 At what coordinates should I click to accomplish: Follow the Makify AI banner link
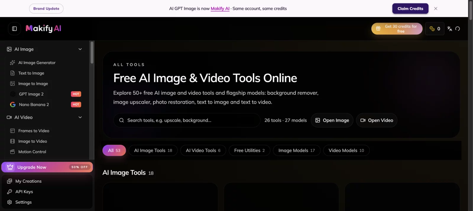(x=220, y=9)
